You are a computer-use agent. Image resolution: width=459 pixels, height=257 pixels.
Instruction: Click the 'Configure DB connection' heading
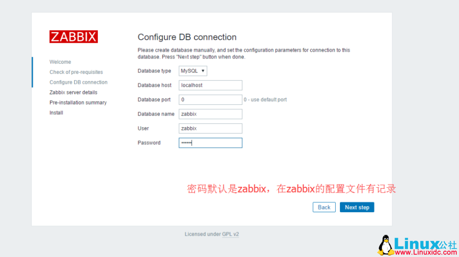tap(187, 37)
